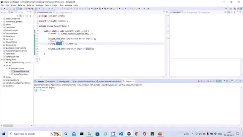Open File Explorer from taskbar
The width and height of the screenshot is (243, 137).
90,134
